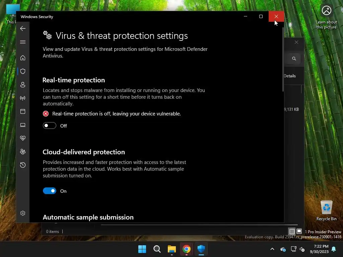Click the 0 items status bar text
The height and width of the screenshot is (257, 343).
click(53, 232)
